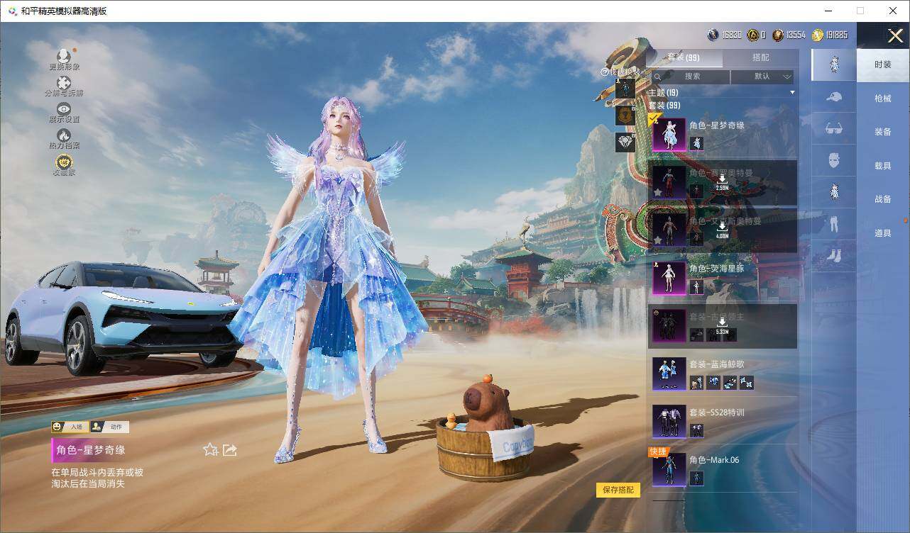Image resolution: width=910 pixels, height=533 pixels.
Task: Click the 13554 currency balance icon
Action: tap(778, 35)
